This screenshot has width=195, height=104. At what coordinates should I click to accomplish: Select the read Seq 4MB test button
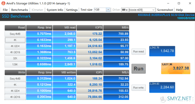(15, 34)
